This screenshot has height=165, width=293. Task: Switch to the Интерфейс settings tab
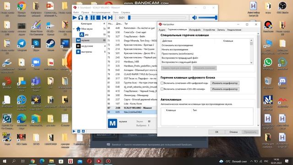(195, 30)
